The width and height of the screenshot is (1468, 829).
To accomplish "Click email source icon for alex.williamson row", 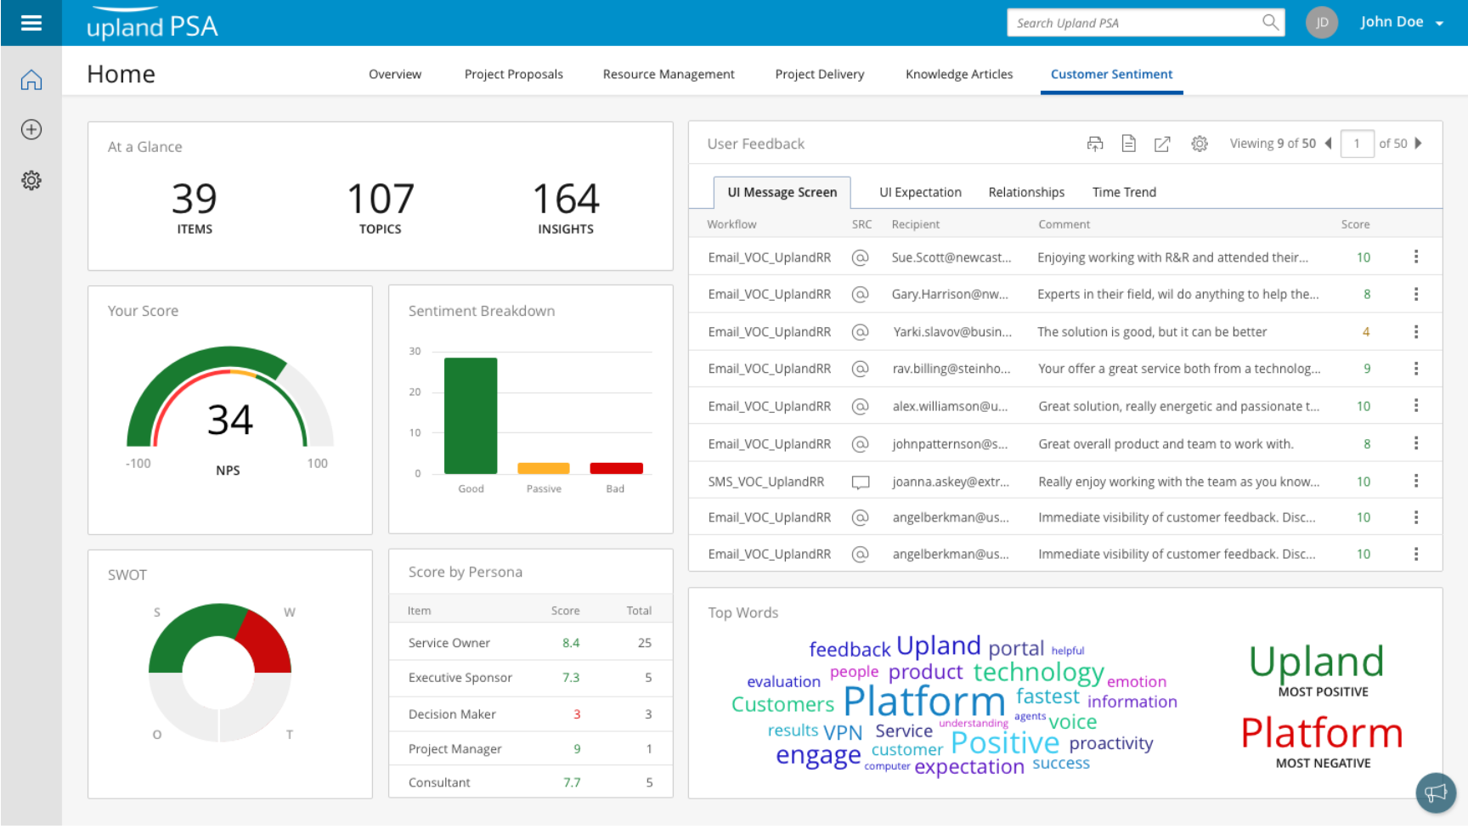I will click(861, 406).
